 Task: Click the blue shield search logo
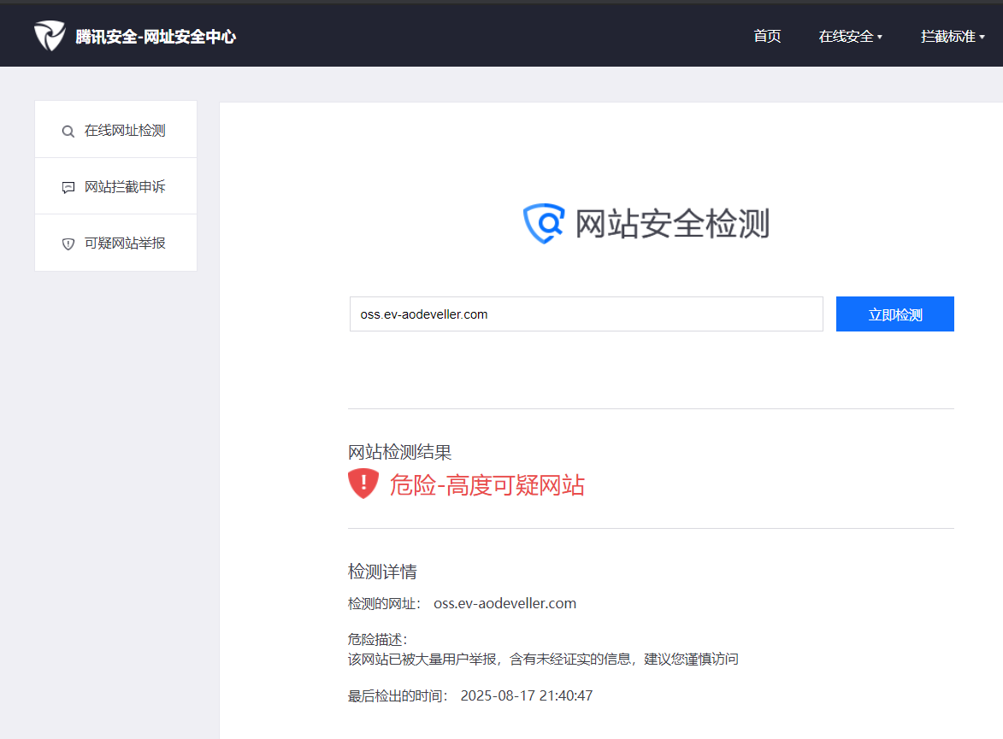click(x=544, y=223)
